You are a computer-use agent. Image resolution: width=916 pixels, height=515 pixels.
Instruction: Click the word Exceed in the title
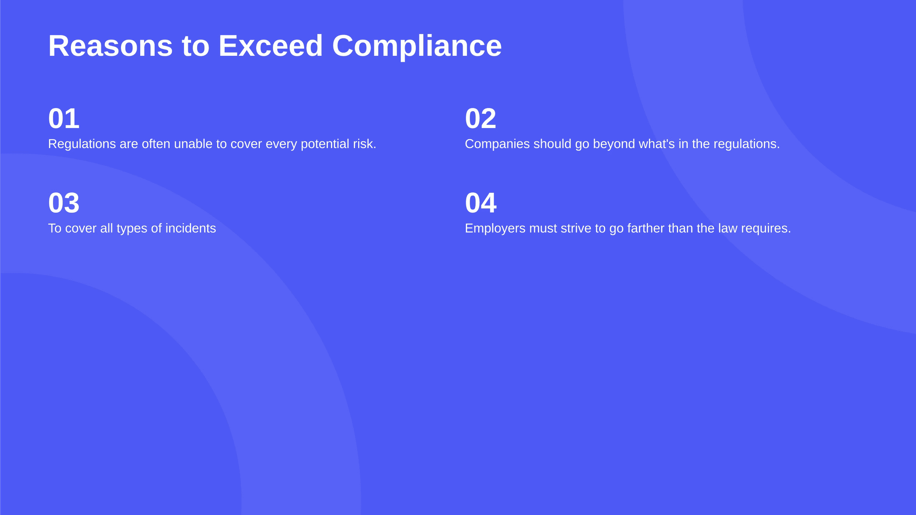pos(271,46)
